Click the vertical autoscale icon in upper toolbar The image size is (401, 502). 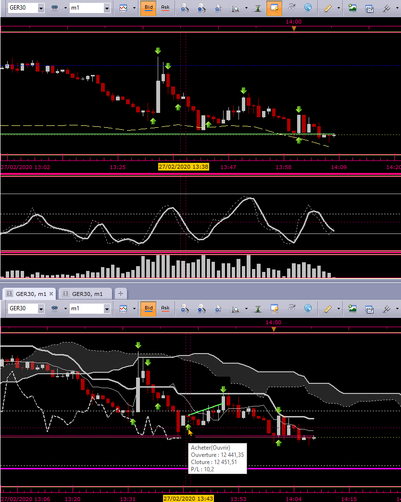[258, 8]
